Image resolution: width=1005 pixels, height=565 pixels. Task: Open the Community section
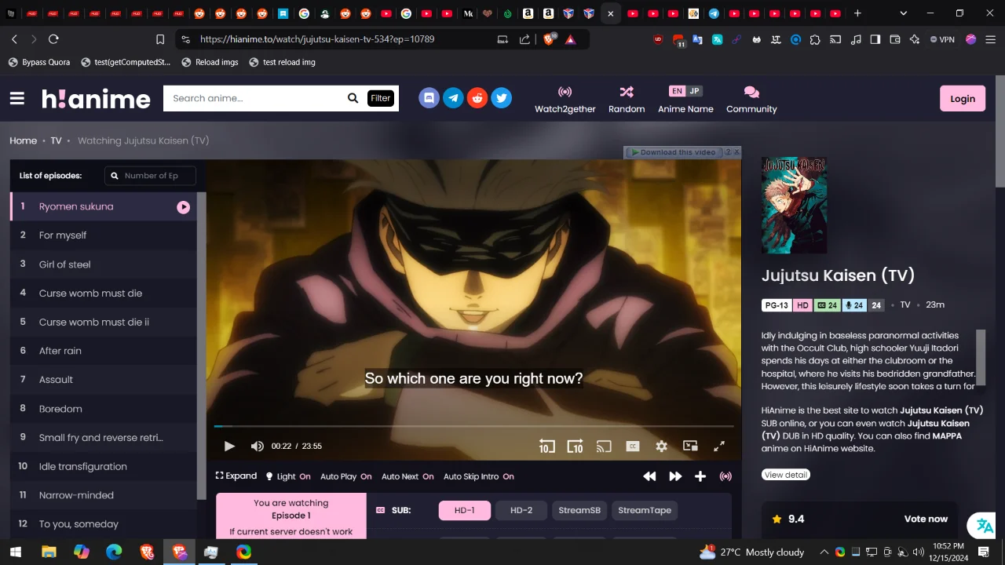[751, 100]
